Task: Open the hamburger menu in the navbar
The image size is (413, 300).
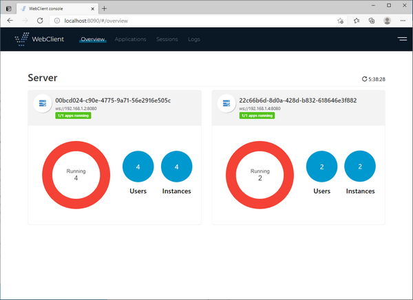Action: point(402,39)
